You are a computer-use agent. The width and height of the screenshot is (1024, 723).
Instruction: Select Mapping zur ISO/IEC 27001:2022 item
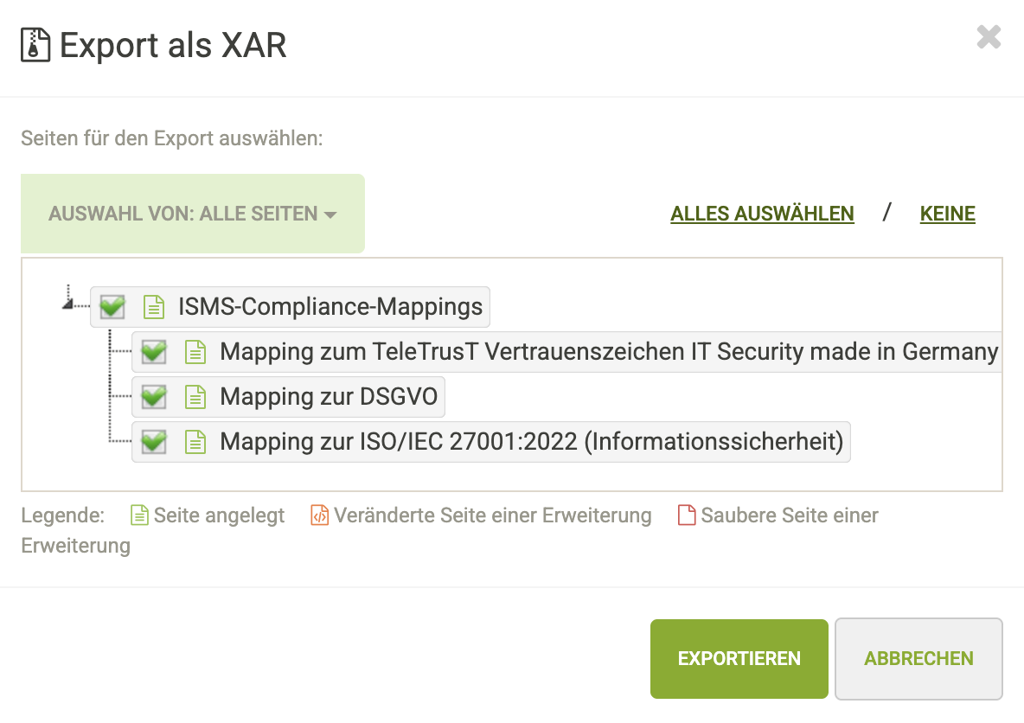click(531, 442)
